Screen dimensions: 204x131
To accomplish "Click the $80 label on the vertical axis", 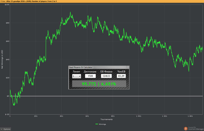I will pyautogui.click(x=8, y=23).
